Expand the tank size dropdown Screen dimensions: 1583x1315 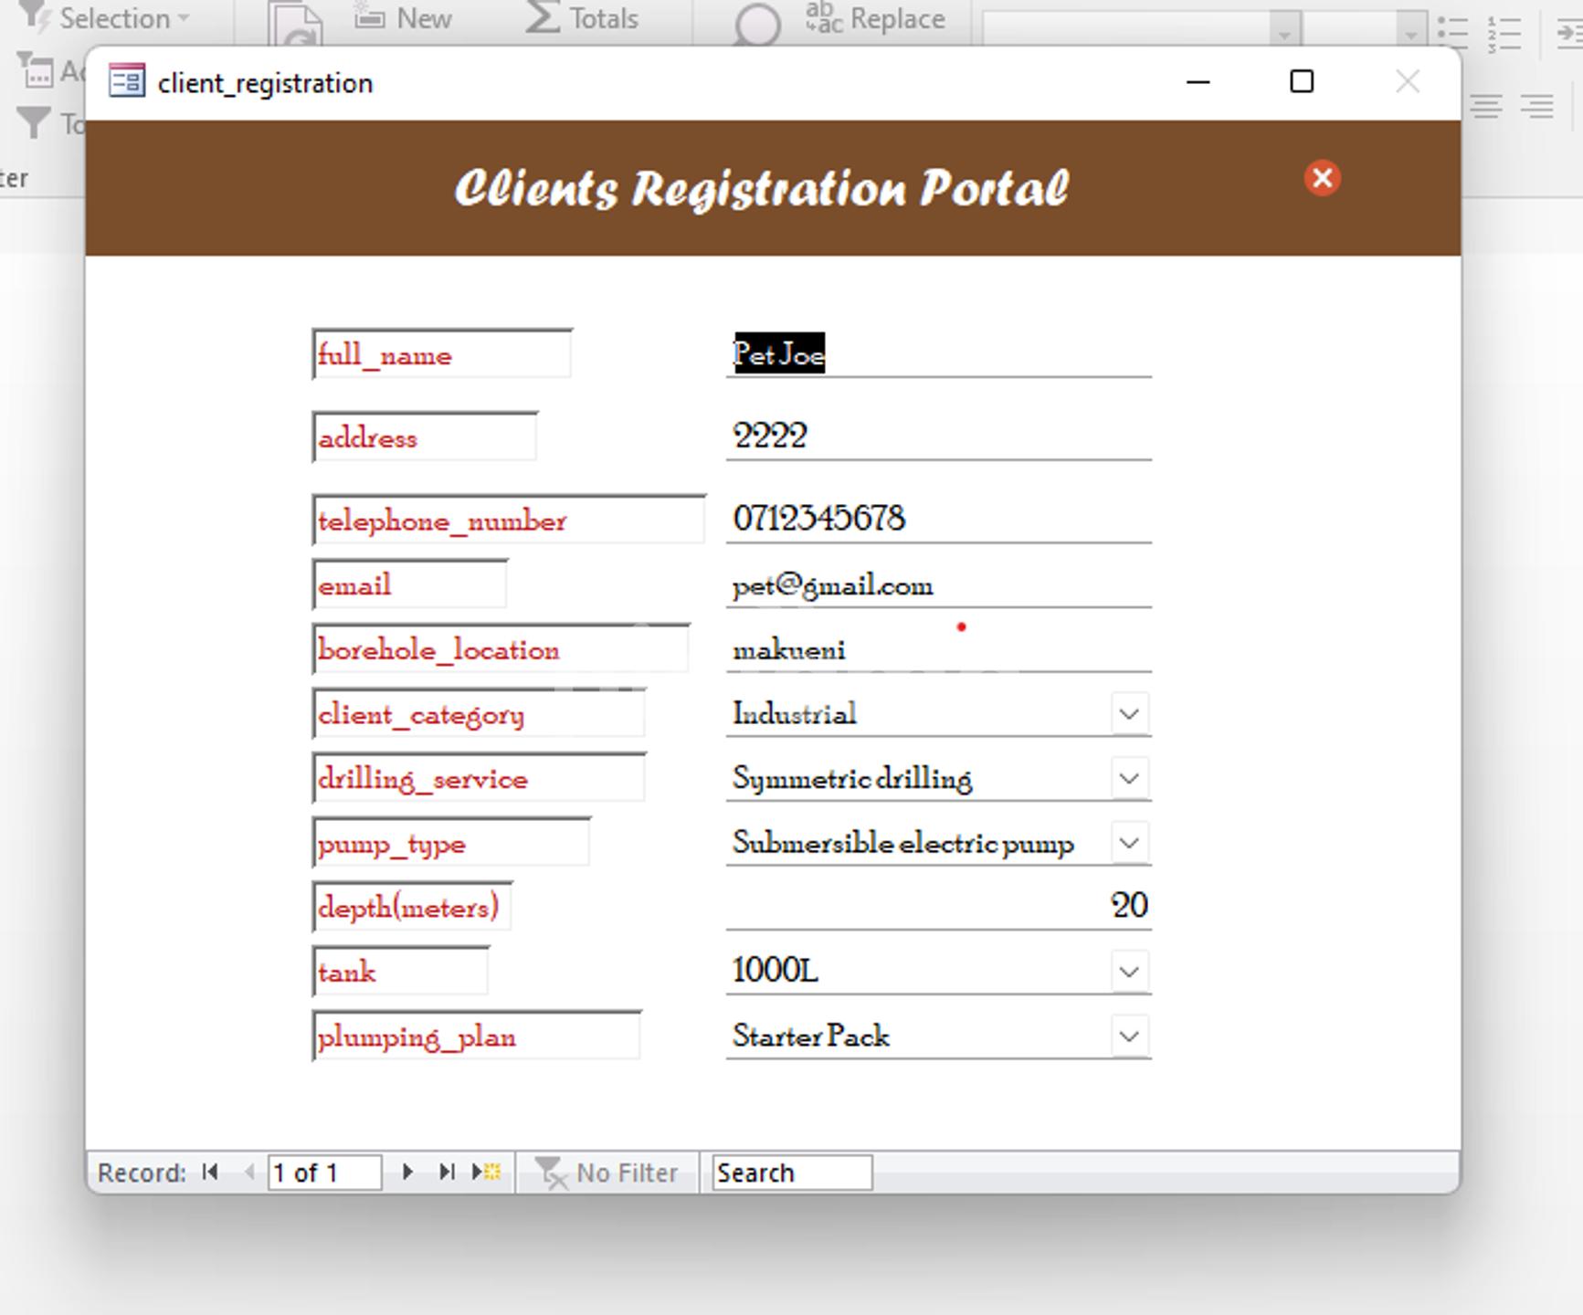coord(1129,972)
